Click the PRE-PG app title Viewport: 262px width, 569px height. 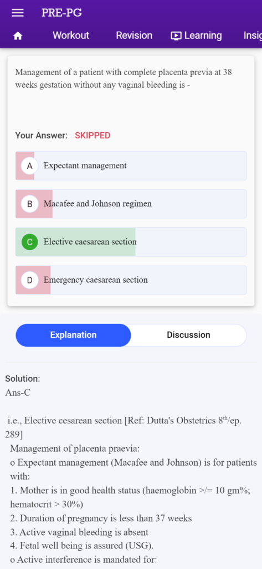click(61, 13)
